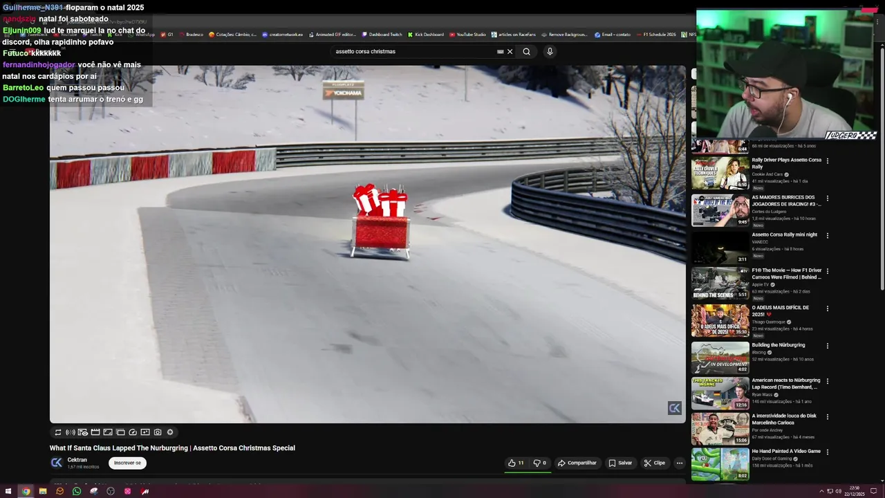Open the F1 Schedule 2026 bookmark
Image resolution: width=885 pixels, height=498 pixels.
656,35
